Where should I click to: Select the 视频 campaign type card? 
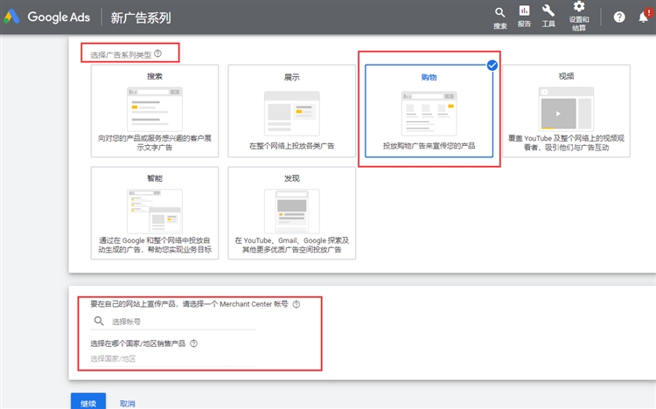tap(567, 111)
